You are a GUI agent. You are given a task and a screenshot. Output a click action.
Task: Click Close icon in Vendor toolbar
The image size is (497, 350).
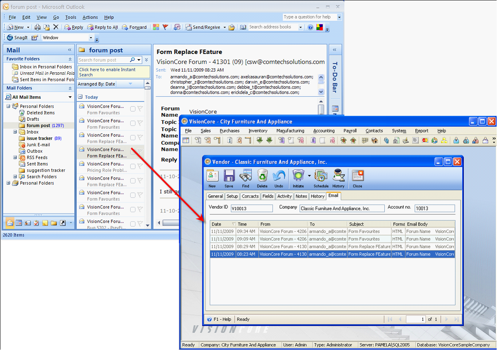(x=357, y=176)
